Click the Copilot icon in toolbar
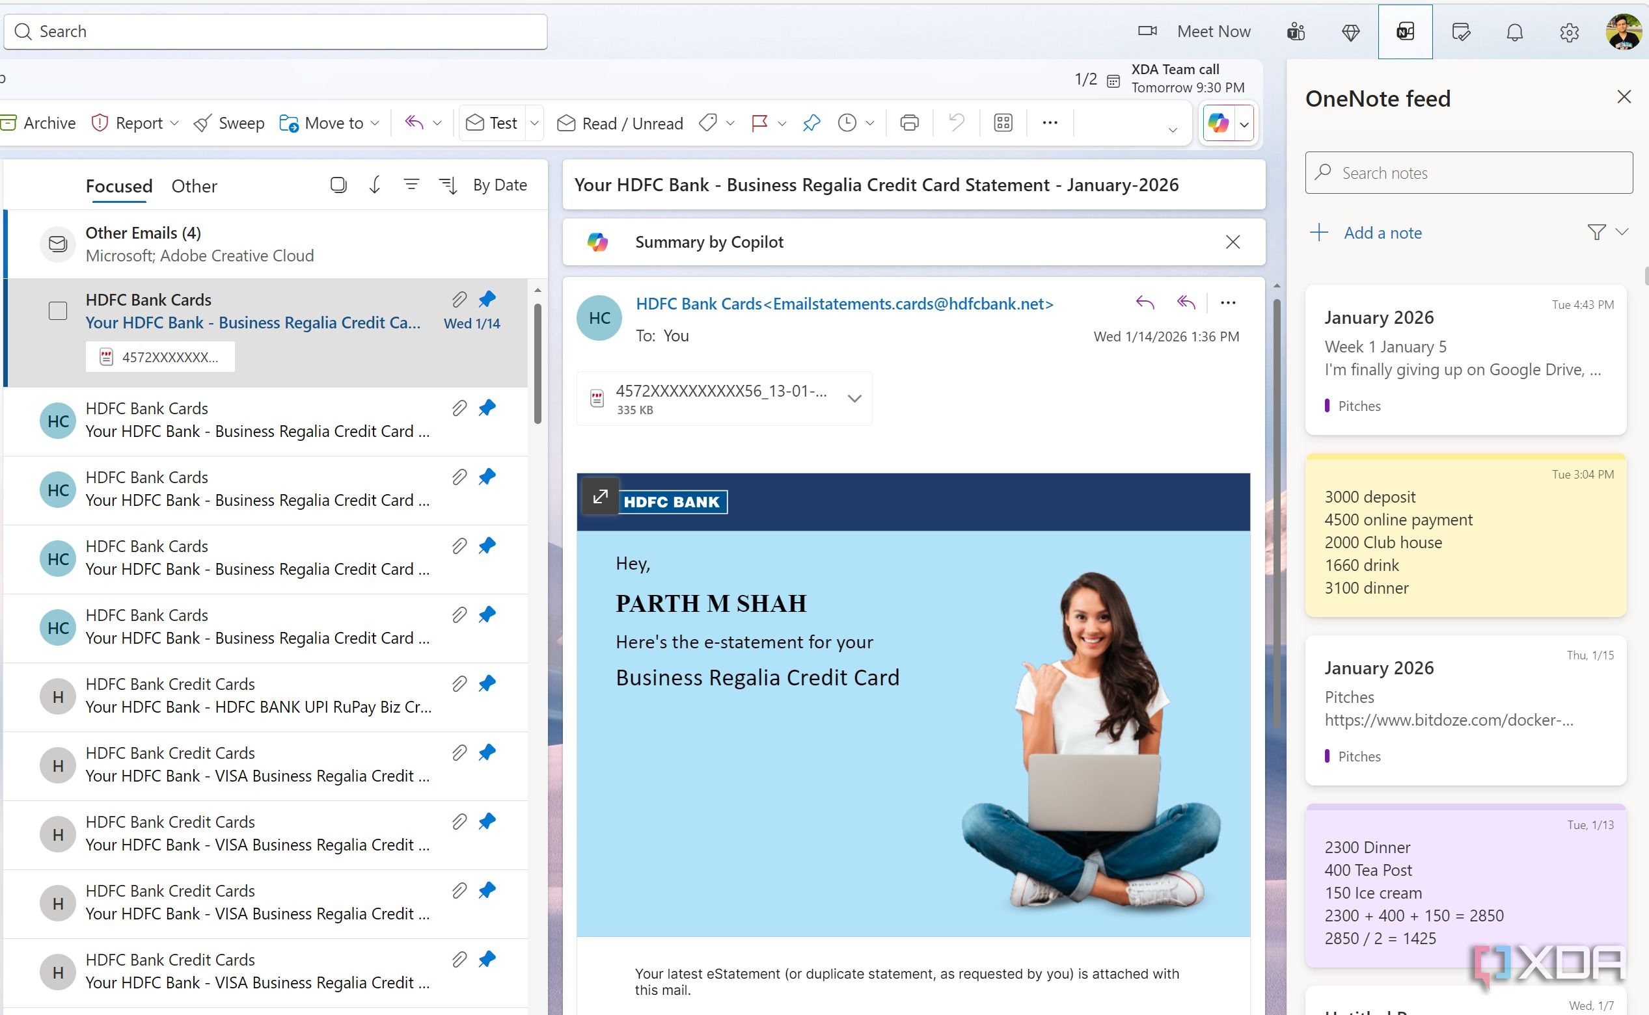The width and height of the screenshot is (1649, 1015). 1218,123
